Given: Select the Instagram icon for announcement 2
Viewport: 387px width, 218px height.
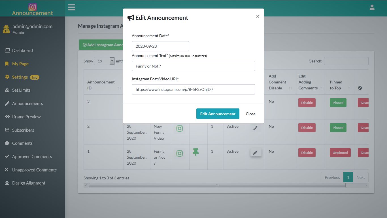Looking at the screenshot, I should point(180,128).
